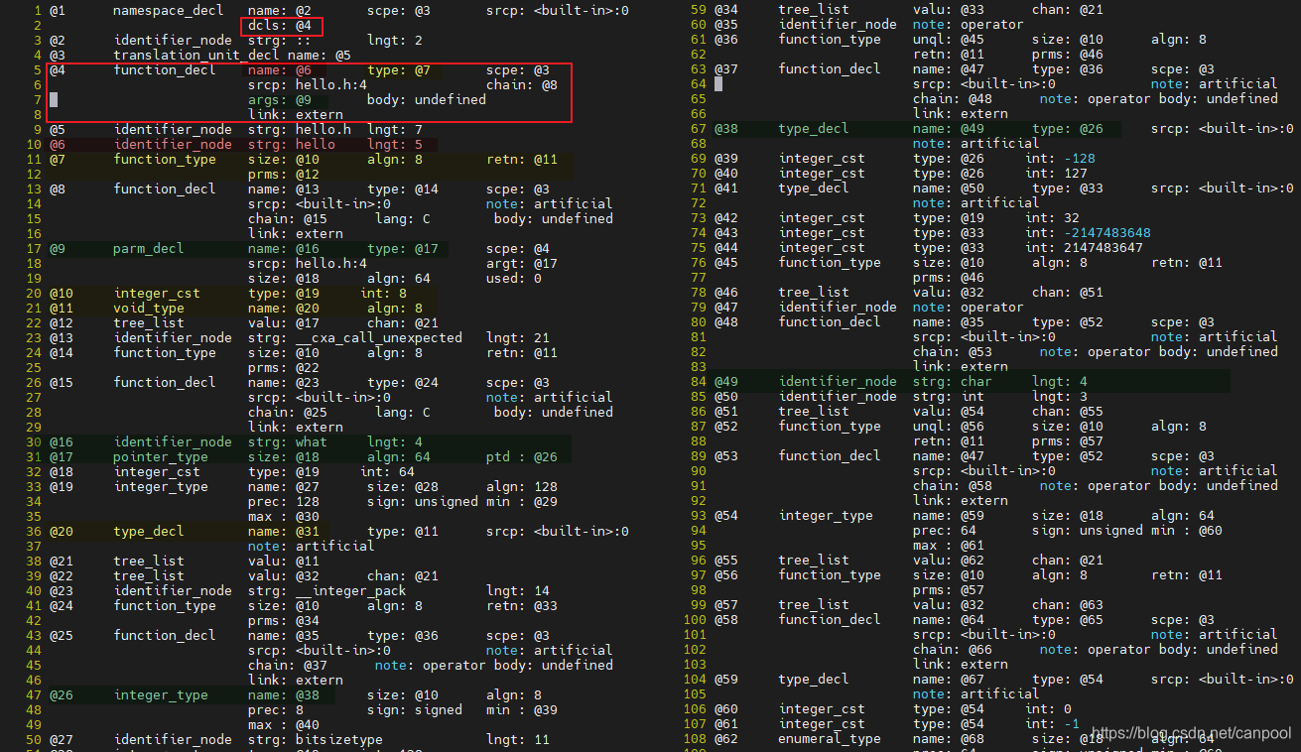Image resolution: width=1301 pixels, height=752 pixels.
Task: Select the 'max : @40' field
Action: click(284, 724)
